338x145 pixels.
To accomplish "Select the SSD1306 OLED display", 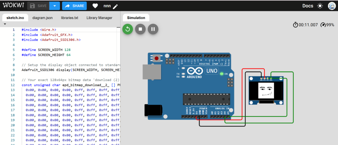I will (266, 90).
